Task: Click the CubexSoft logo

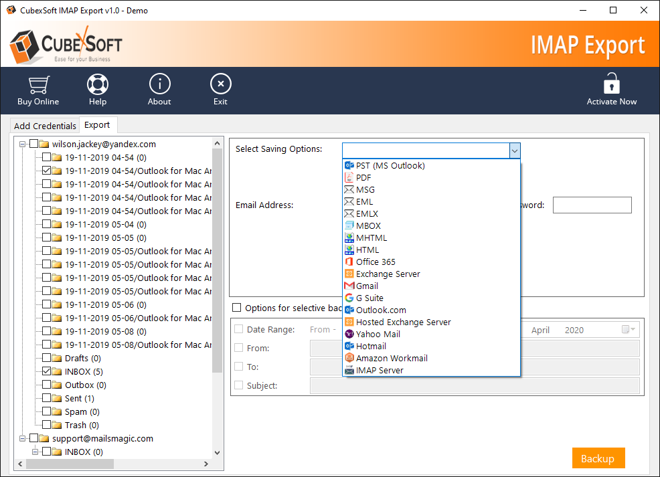Action: point(66,45)
